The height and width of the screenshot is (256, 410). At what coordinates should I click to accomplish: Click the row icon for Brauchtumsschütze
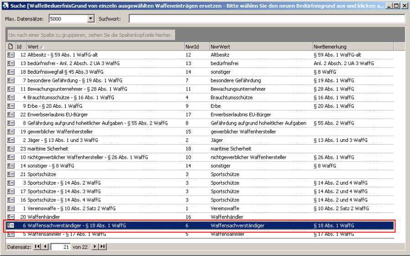point(10,97)
